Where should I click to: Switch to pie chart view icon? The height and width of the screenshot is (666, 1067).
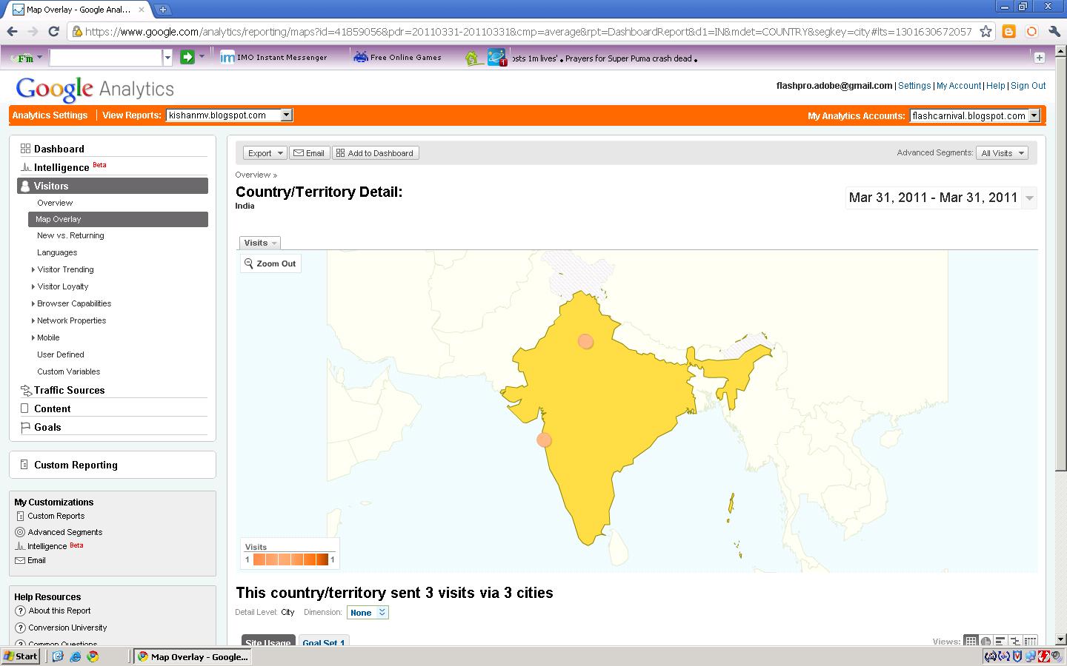[x=985, y=641]
